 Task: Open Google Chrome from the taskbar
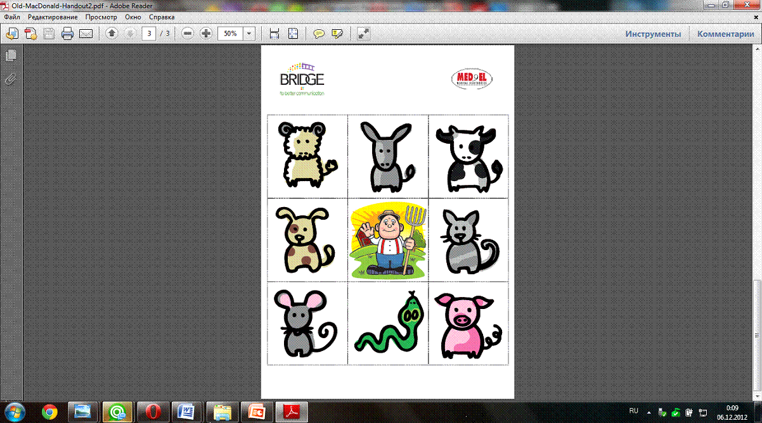[x=49, y=412]
